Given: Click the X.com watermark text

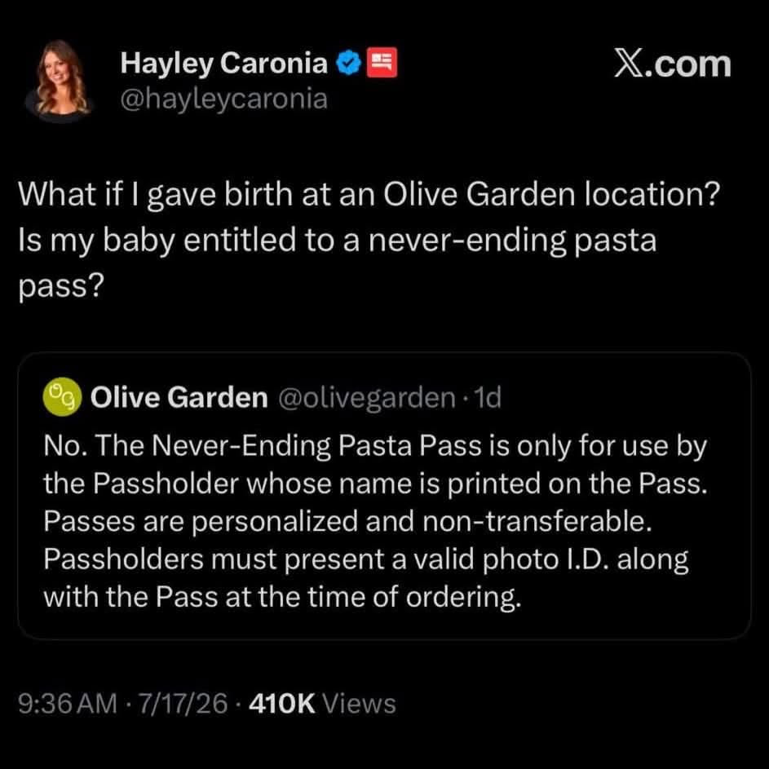Looking at the screenshot, I should click(673, 64).
